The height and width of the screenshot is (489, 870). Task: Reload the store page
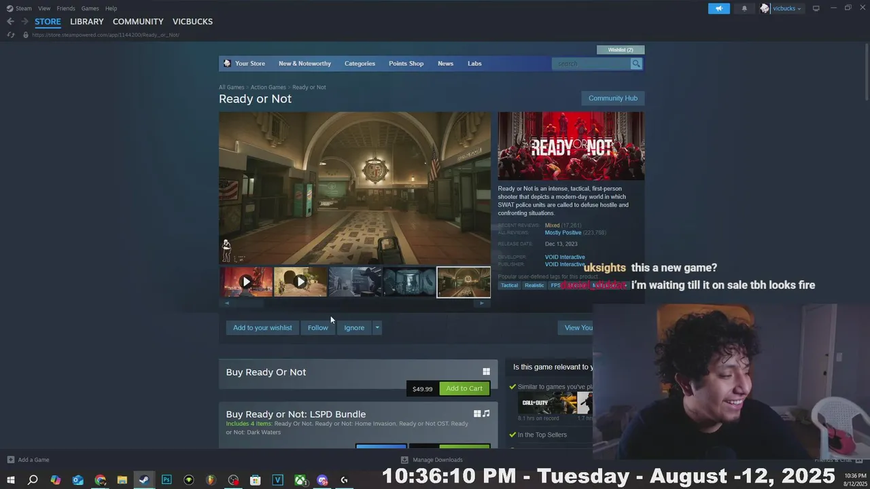(10, 35)
